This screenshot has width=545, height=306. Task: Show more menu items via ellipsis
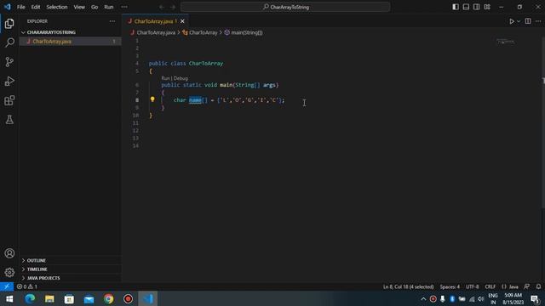124,7
